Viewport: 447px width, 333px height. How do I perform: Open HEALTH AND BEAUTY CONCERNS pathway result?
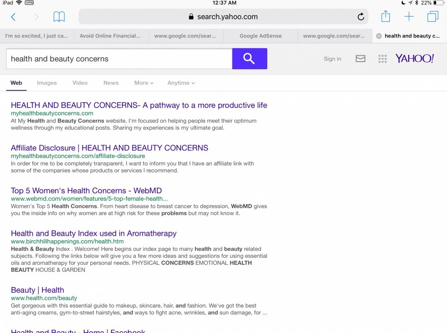[139, 105]
